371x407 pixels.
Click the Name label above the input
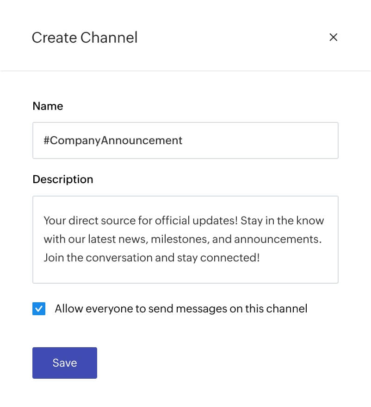48,106
